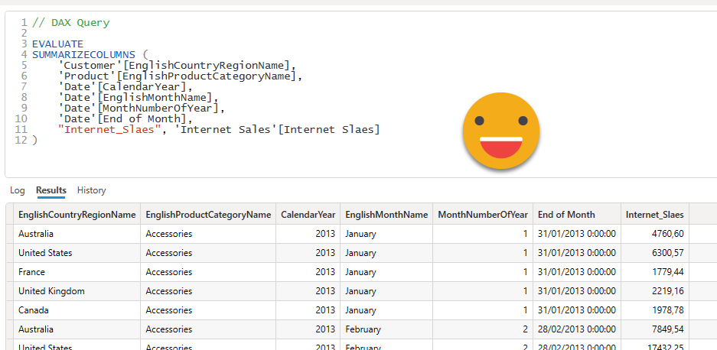Viewport: 717px width, 350px height.
Task: Click the End of Month column header
Action: coord(566,215)
